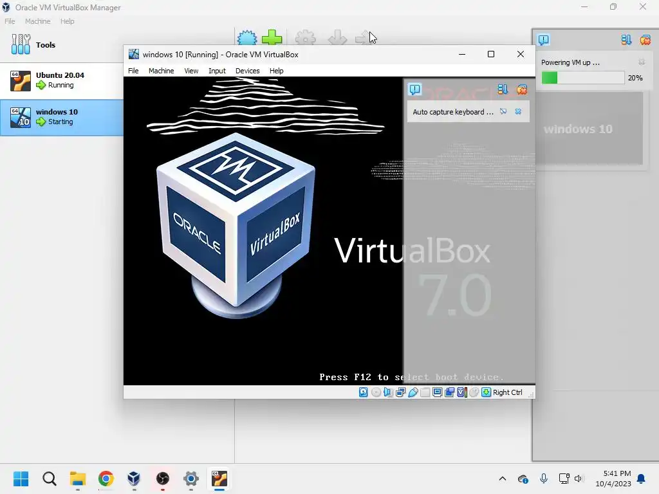659x494 pixels.
Task: Dismiss the Auto capture keyboard notification
Action: point(518,111)
